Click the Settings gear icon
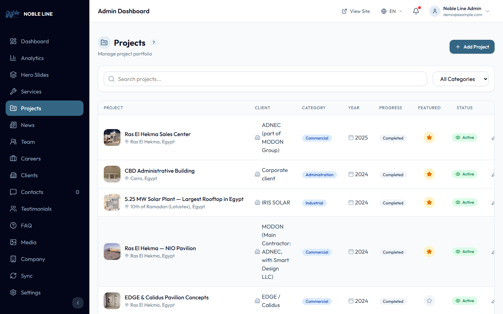 tap(13, 292)
